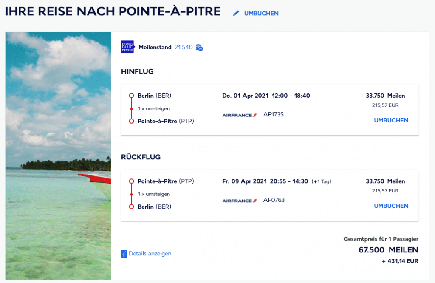Click the route stop marker for Berlin departure
This screenshot has height=283, width=435.
(x=131, y=96)
